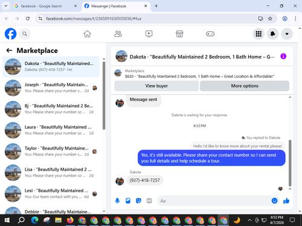Click the blue 'Yes, it's still available' message
302x226 pixels.
211,158
